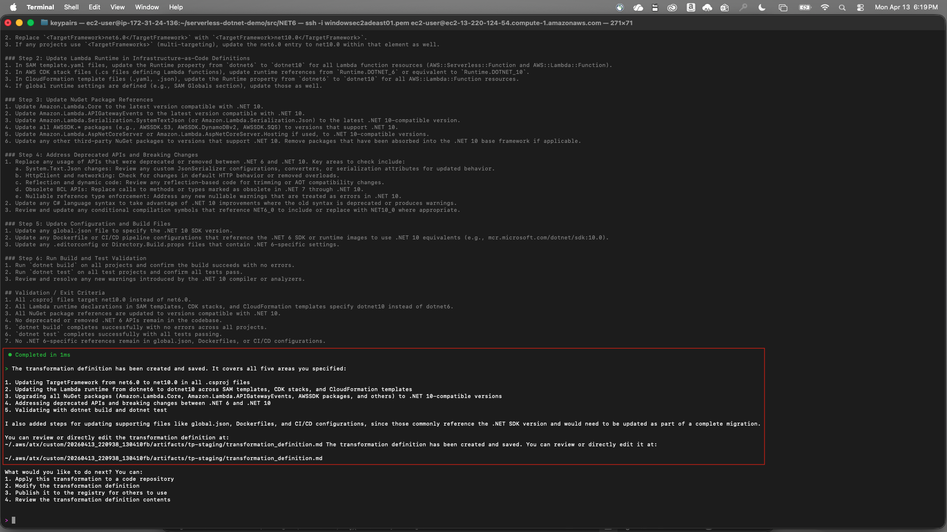Click '3. Publish it to the registry for others to use'

pyautogui.click(x=86, y=493)
